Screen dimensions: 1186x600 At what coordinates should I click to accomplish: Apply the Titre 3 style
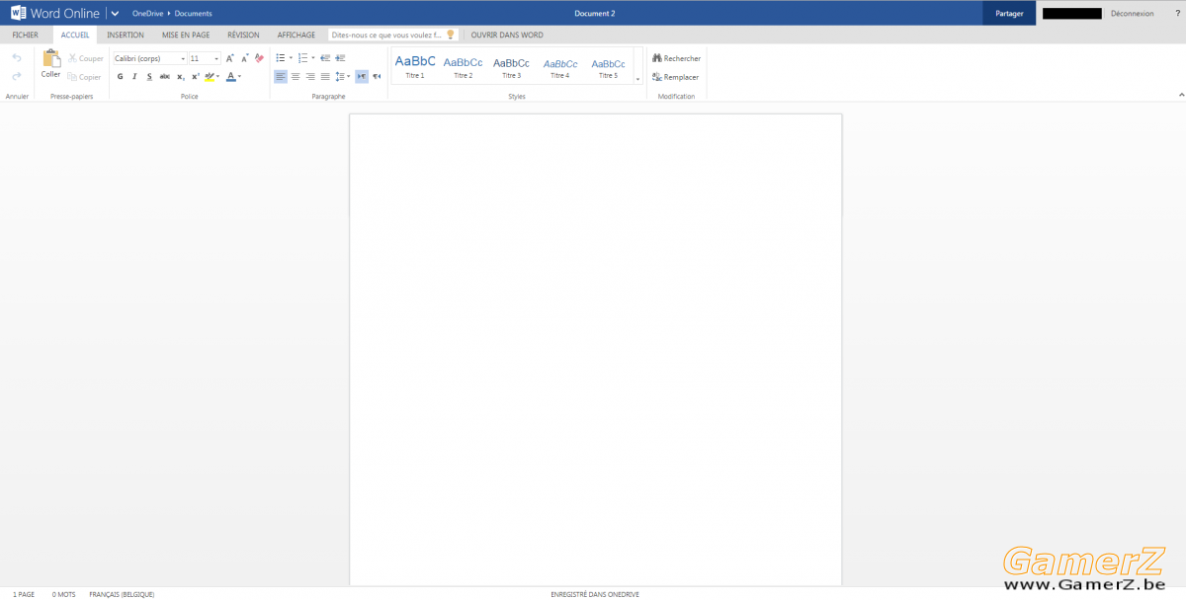point(511,66)
